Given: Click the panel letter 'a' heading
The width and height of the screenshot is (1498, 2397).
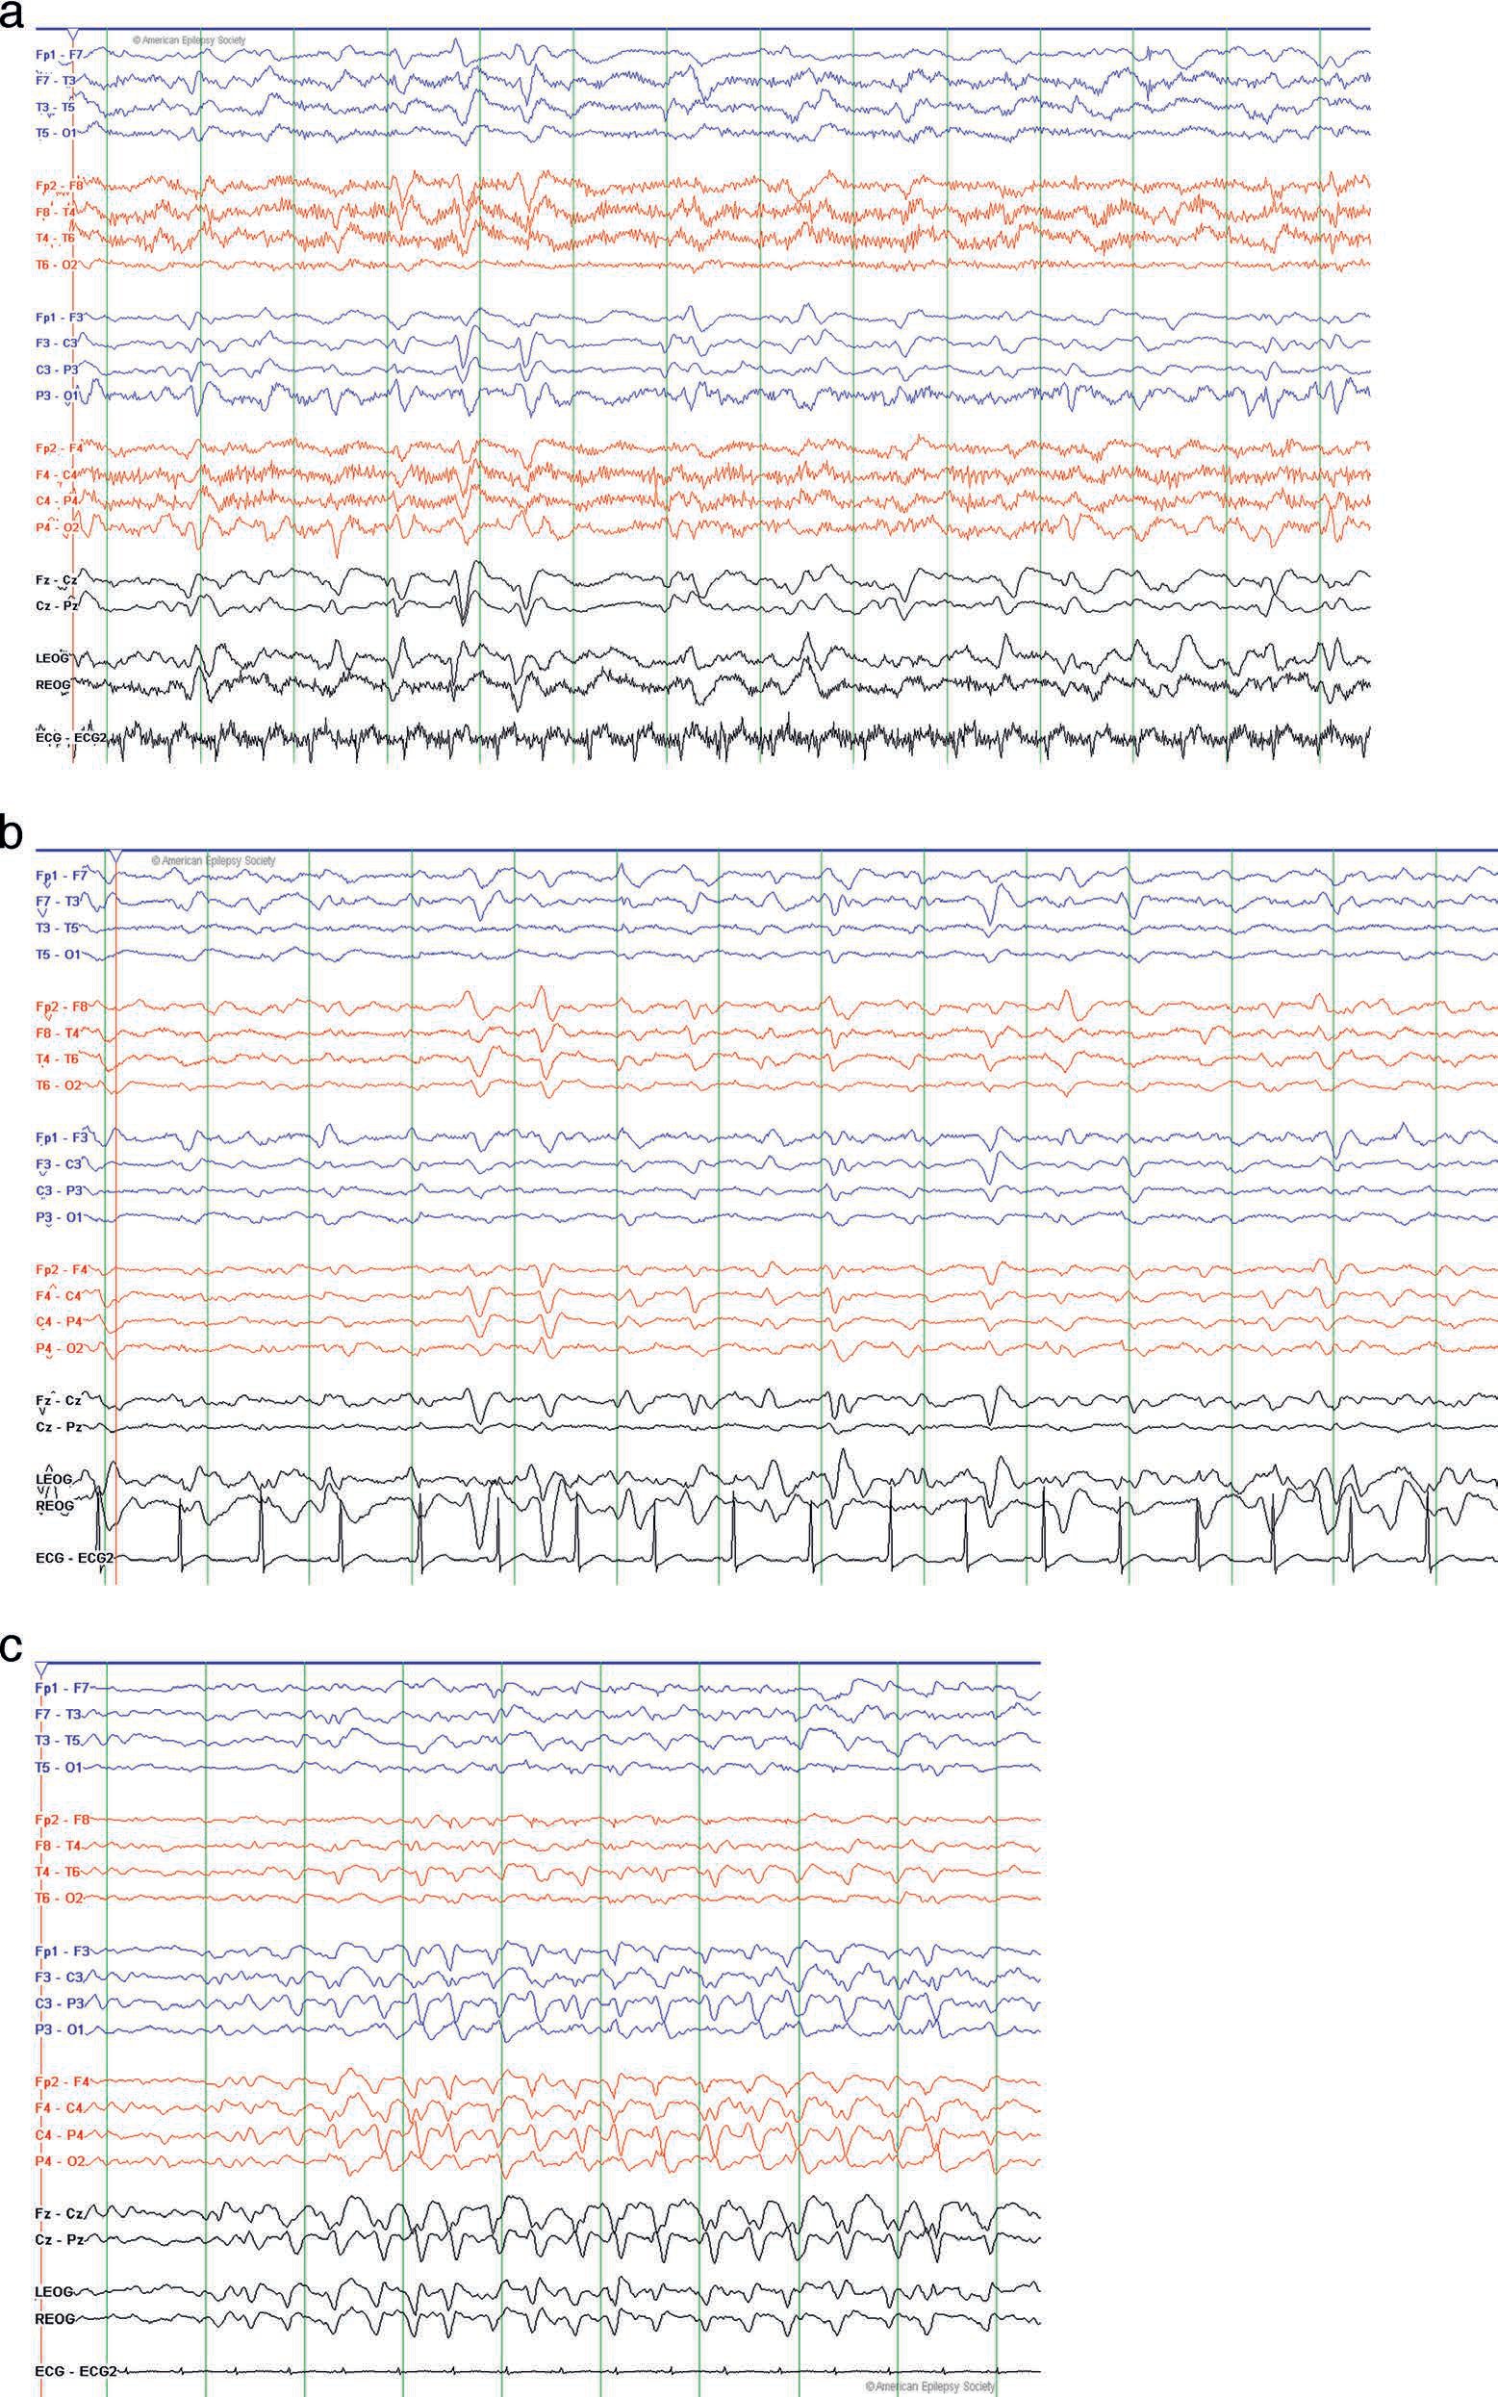Looking at the screenshot, I should pos(10,14).
